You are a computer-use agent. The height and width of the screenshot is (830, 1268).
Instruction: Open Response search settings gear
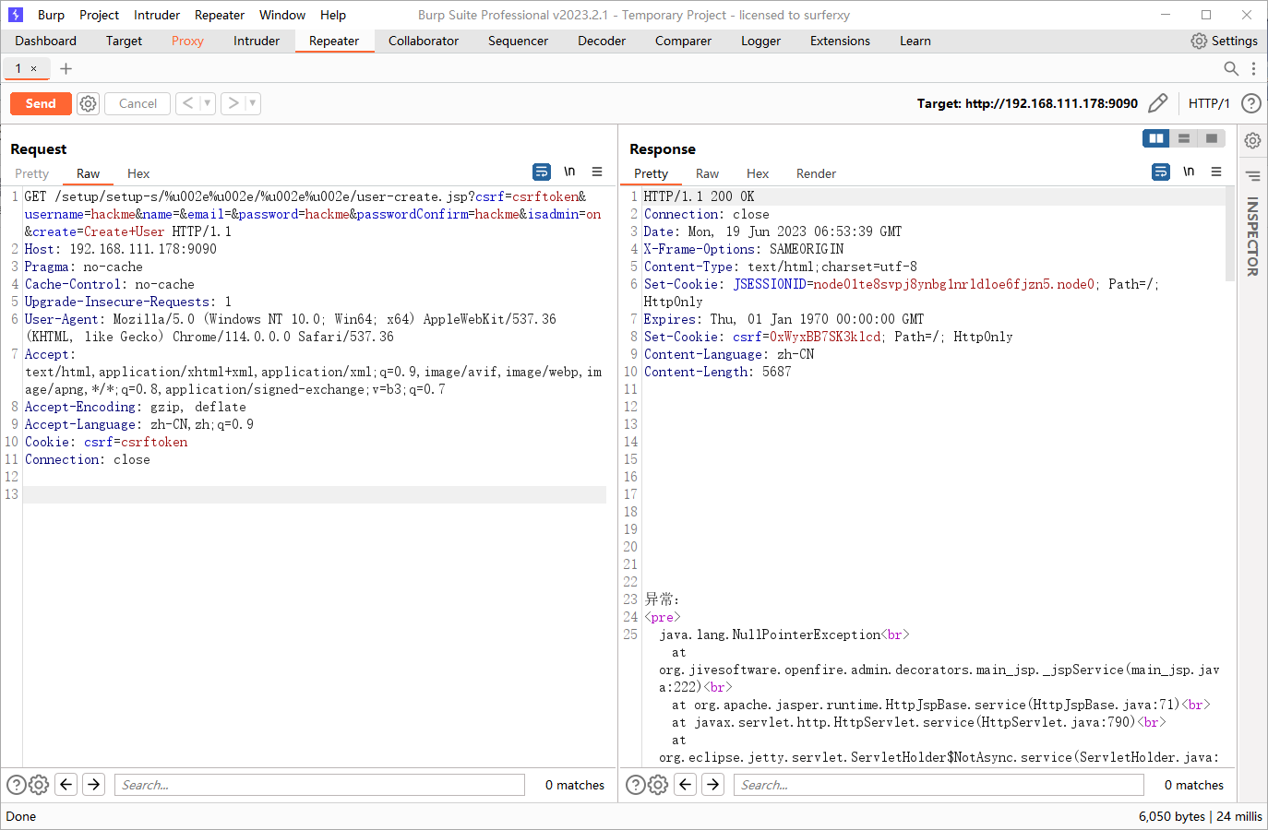[658, 785]
